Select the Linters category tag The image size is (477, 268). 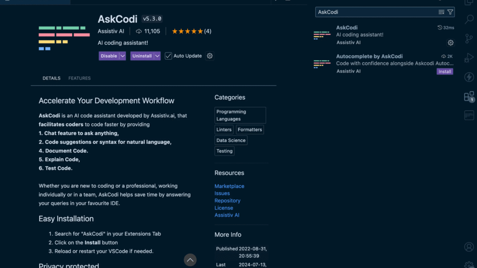coord(224,130)
